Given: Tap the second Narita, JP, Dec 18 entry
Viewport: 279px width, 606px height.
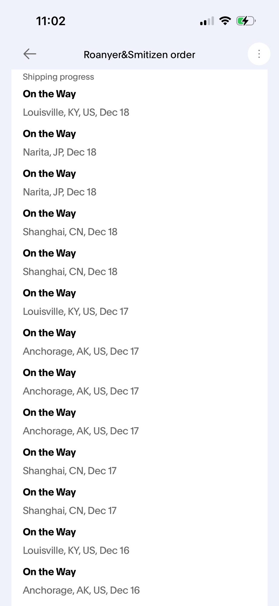Looking at the screenshot, I should (x=60, y=192).
